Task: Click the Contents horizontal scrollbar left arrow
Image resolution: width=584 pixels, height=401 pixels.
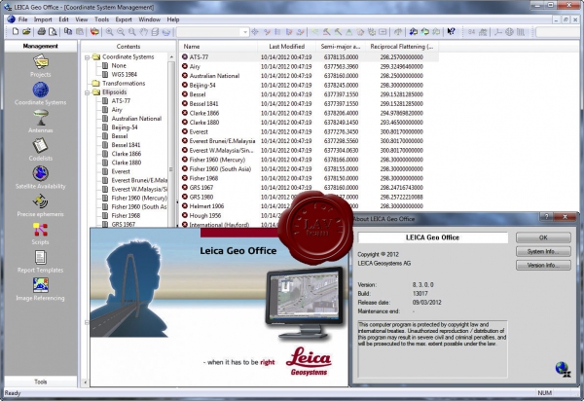Action: [x=85, y=382]
